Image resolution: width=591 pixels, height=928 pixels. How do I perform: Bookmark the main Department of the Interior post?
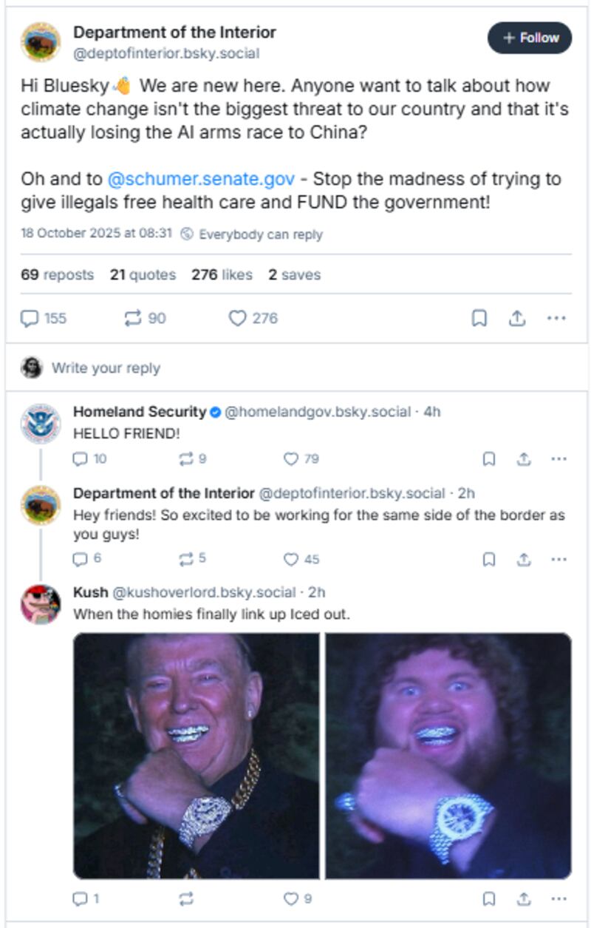point(479,319)
